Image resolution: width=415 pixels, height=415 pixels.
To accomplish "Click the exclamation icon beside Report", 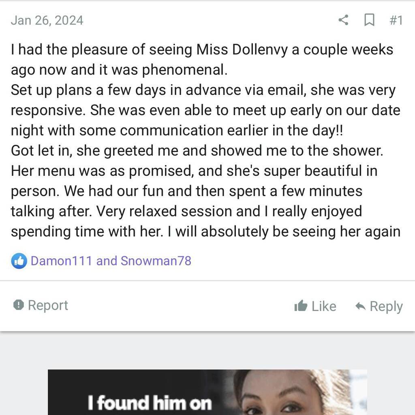I will (x=18, y=305).
